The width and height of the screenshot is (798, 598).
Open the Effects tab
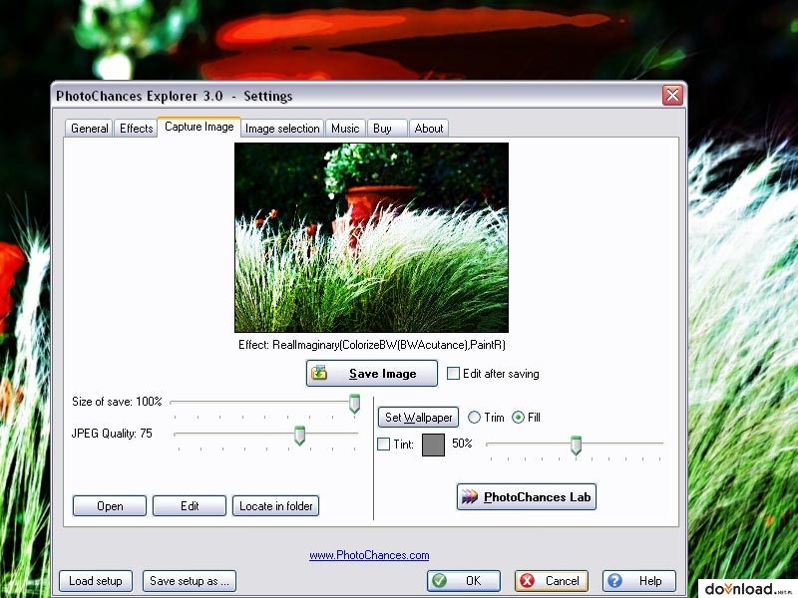pyautogui.click(x=136, y=129)
